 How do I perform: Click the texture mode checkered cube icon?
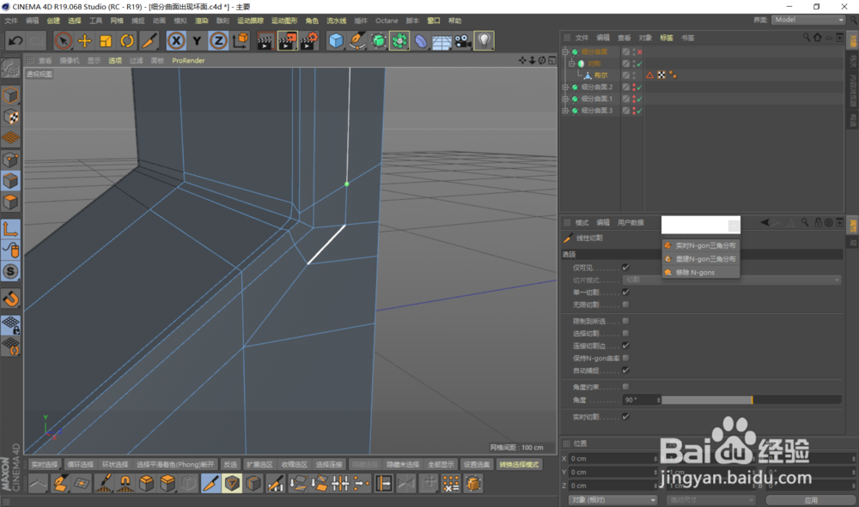(10, 117)
